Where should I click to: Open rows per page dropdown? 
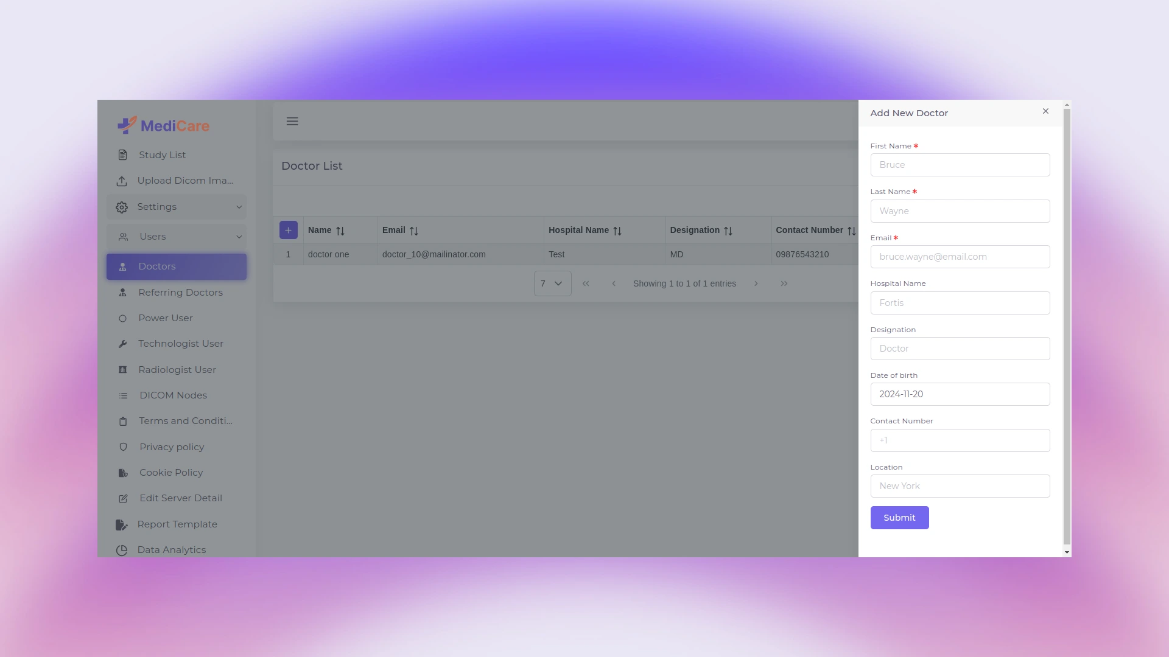[x=552, y=283]
